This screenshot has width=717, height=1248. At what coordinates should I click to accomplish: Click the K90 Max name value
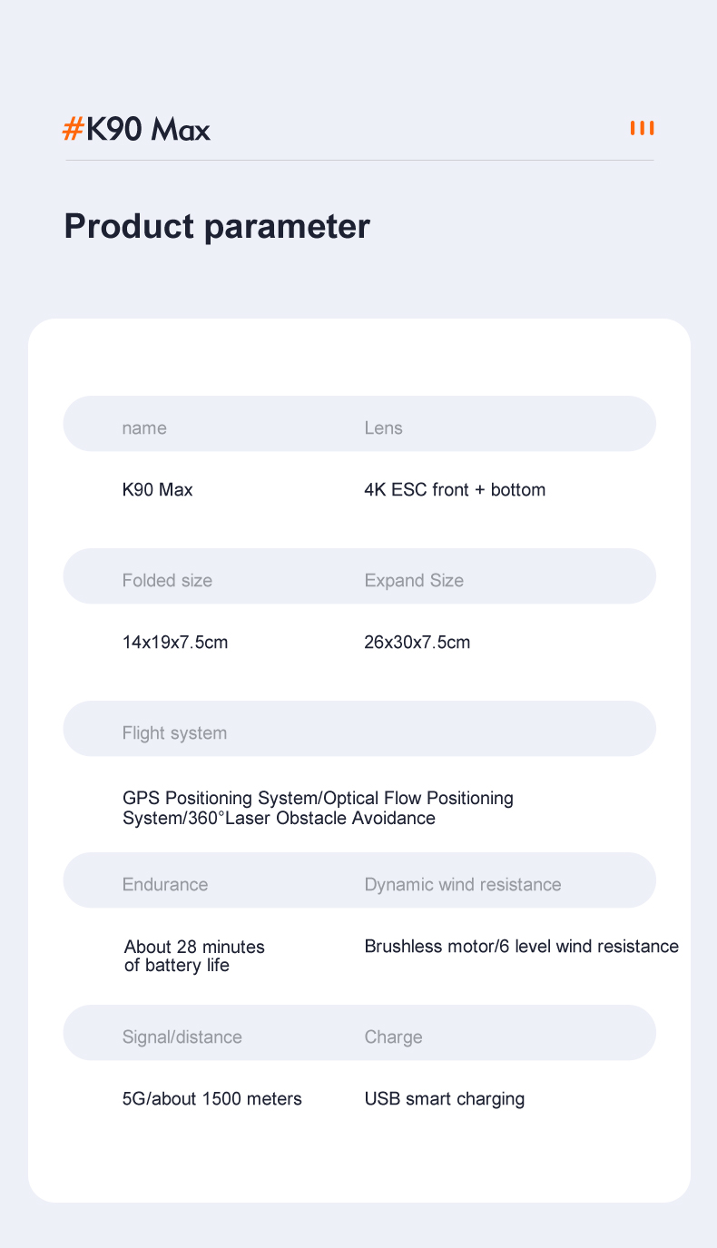157,490
